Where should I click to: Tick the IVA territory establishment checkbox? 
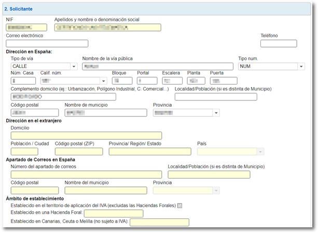coord(179,206)
